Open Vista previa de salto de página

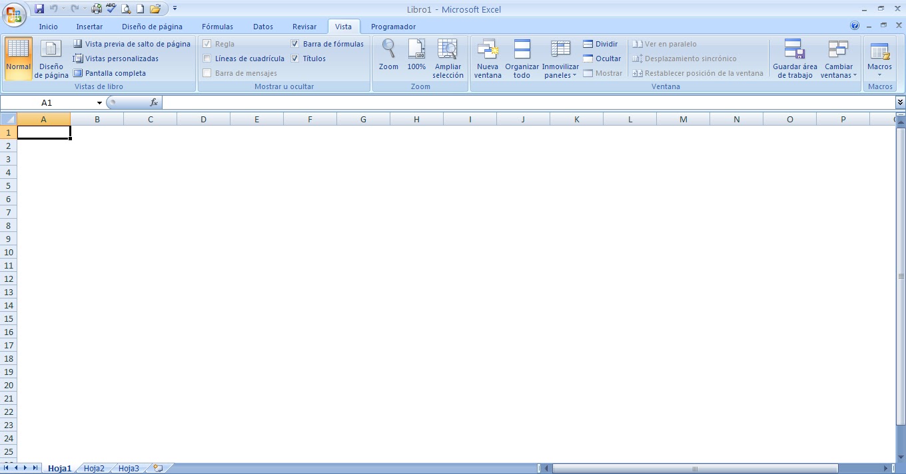[x=132, y=44]
